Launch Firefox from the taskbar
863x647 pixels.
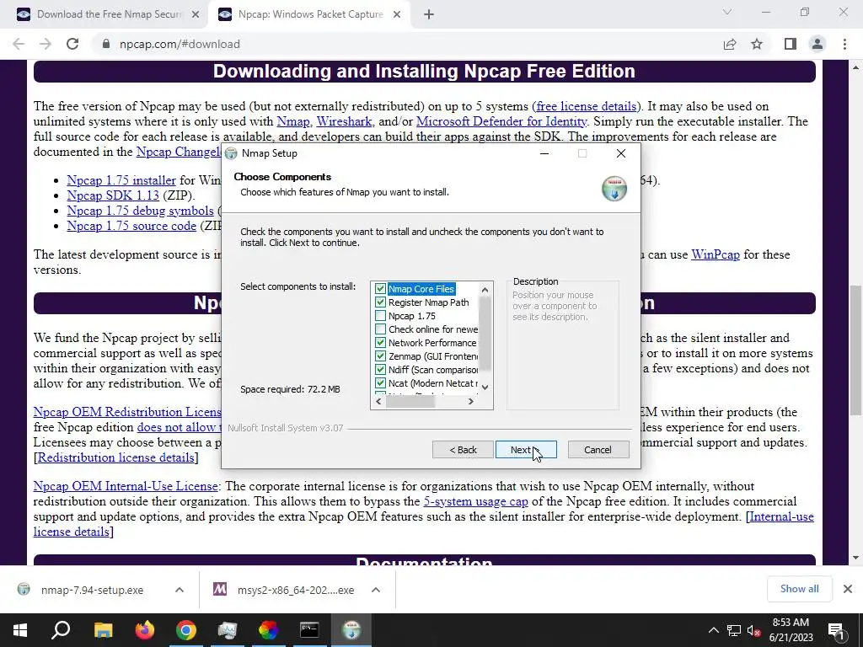(145, 630)
